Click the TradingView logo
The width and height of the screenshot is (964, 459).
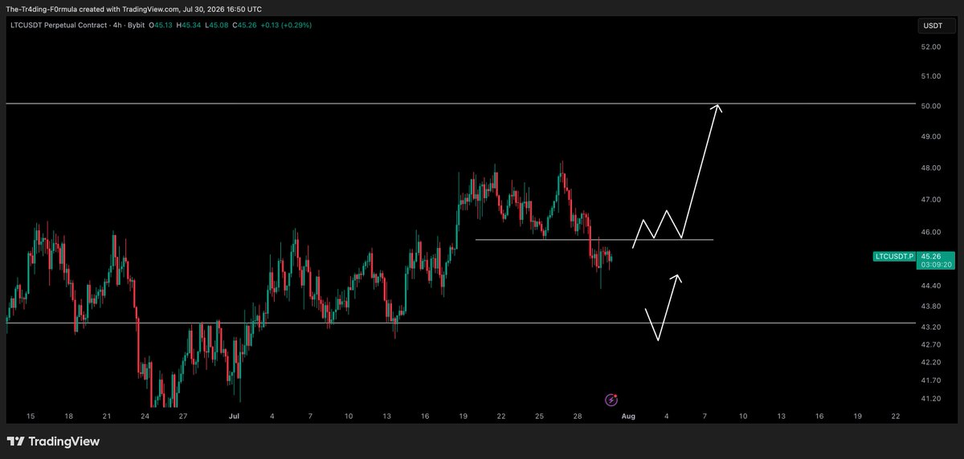coord(53,441)
